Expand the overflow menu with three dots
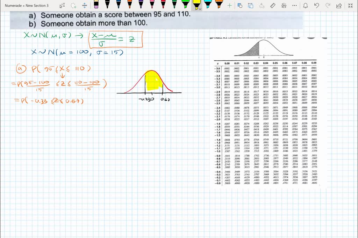This screenshot has width=358, height=238. (x=294, y=6)
